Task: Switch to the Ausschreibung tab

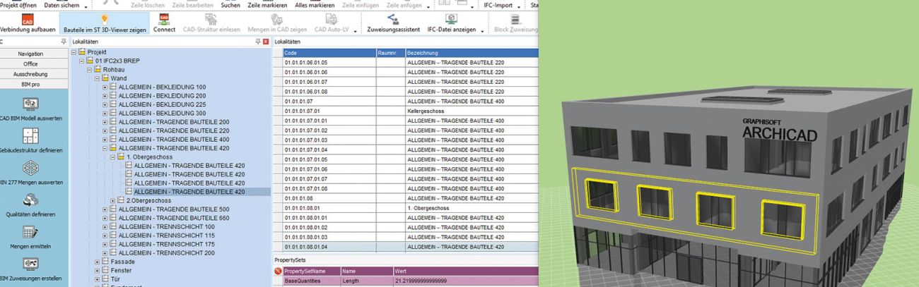Action: pyautogui.click(x=30, y=74)
